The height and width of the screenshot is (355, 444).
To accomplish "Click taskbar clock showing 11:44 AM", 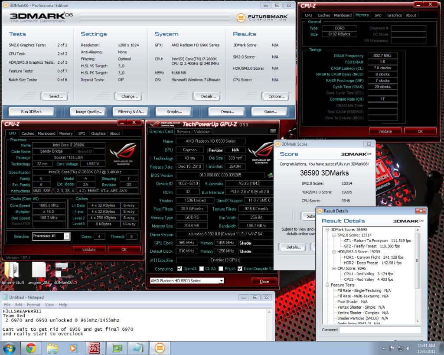I will tap(426, 348).
